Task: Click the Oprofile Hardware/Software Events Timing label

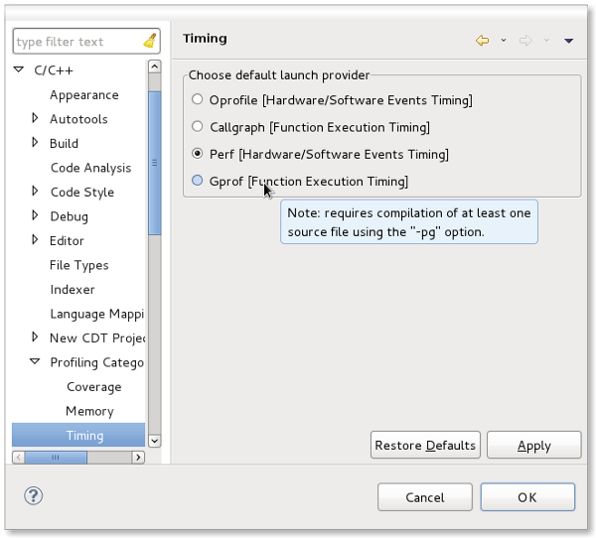Action: 341,100
